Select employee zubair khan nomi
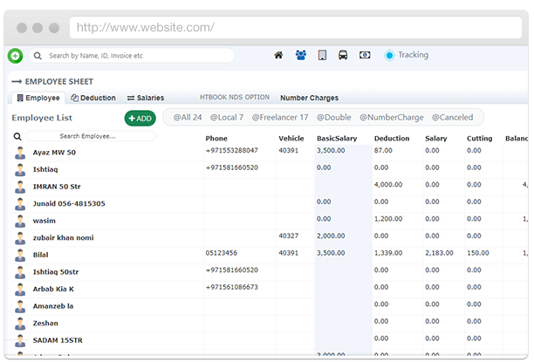The width and height of the screenshot is (534, 362). [x=63, y=237]
